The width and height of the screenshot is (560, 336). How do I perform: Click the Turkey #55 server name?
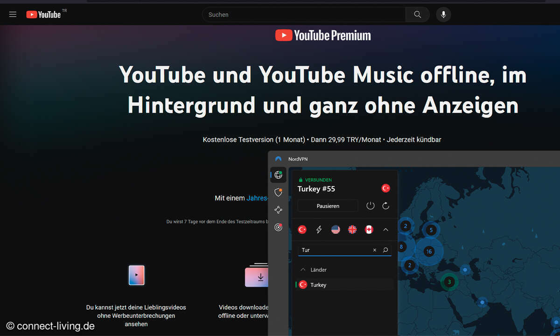316,189
